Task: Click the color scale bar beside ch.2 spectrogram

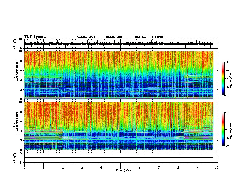Action: pyautogui.click(x=223, y=129)
